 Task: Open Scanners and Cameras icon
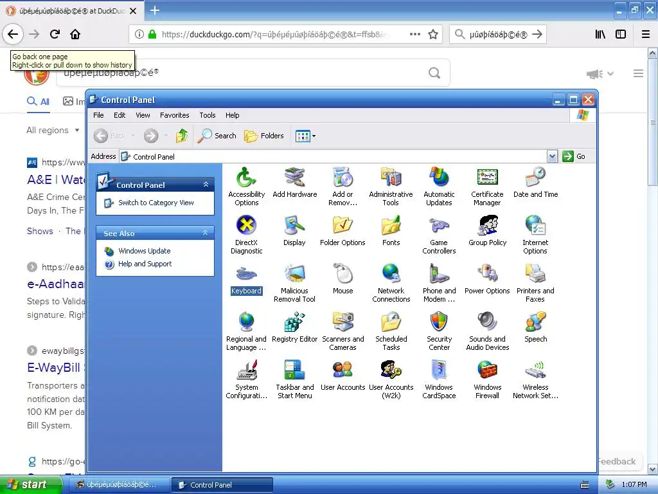point(343,331)
